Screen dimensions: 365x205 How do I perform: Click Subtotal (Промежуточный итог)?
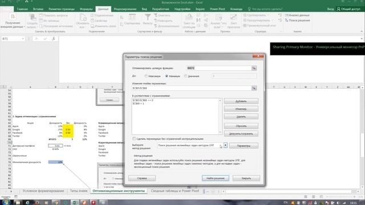tap(259, 26)
